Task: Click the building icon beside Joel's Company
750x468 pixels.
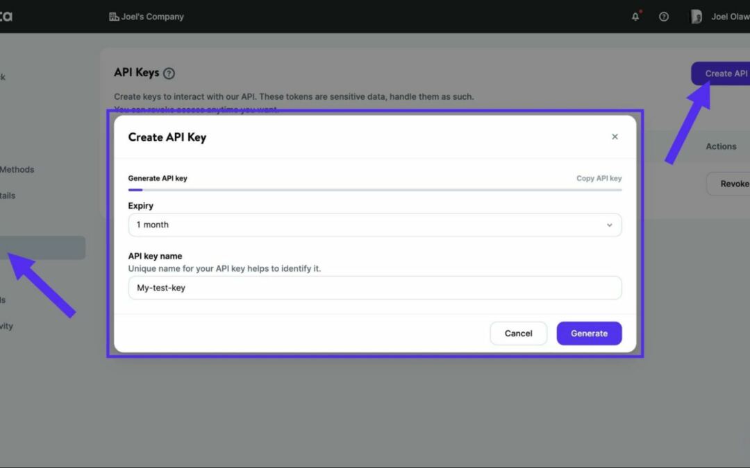Action: click(113, 16)
